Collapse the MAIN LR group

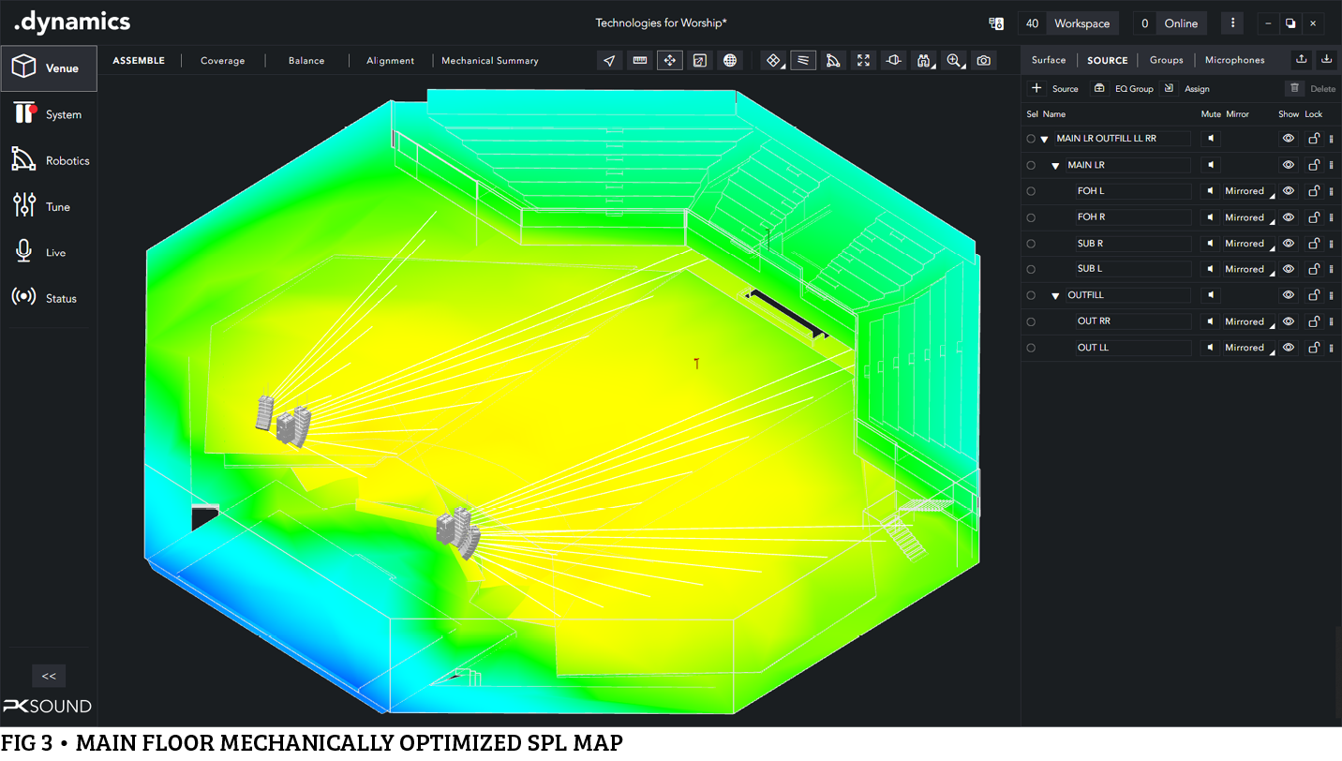1055,166
